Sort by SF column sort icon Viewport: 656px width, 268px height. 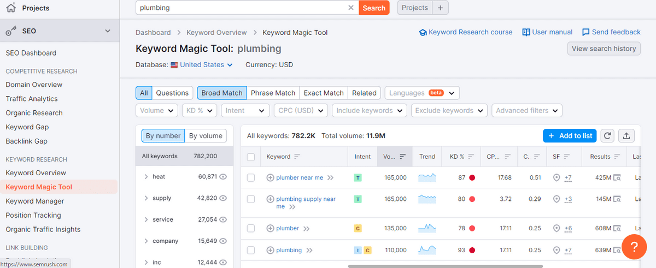[567, 157]
